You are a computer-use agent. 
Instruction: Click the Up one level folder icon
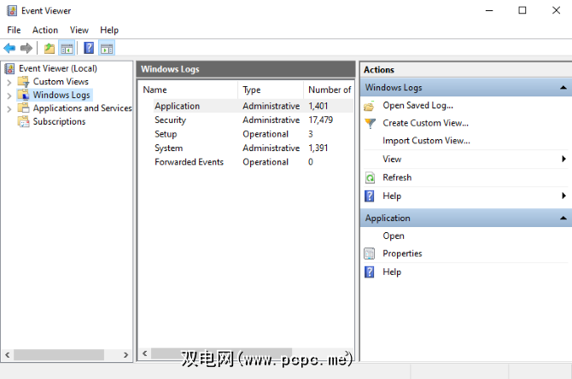(x=50, y=48)
